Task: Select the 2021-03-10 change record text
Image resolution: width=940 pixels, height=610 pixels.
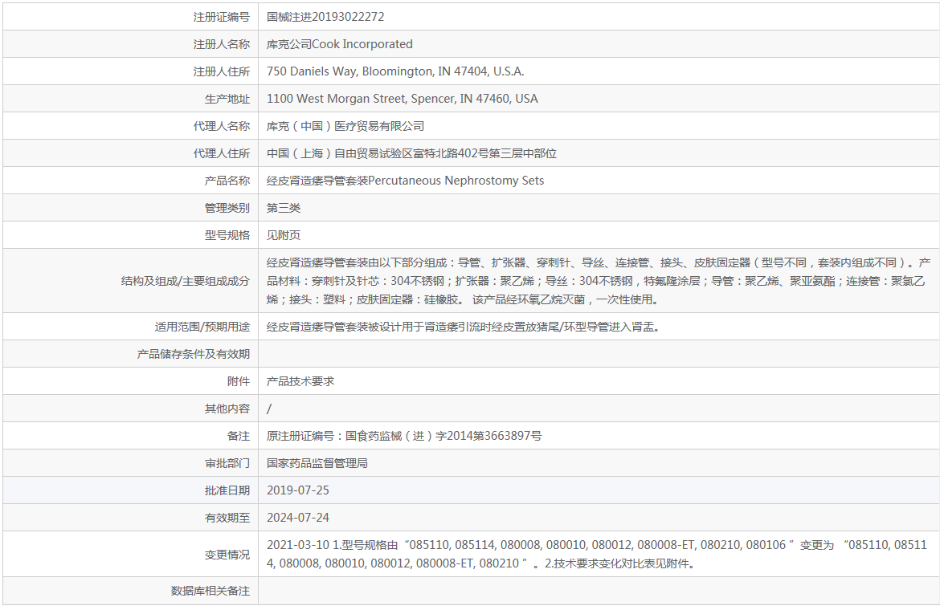Action: click(x=597, y=555)
